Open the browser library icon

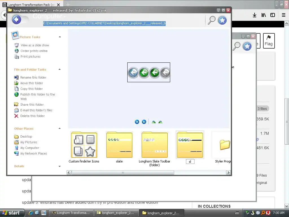click(x=264, y=15)
